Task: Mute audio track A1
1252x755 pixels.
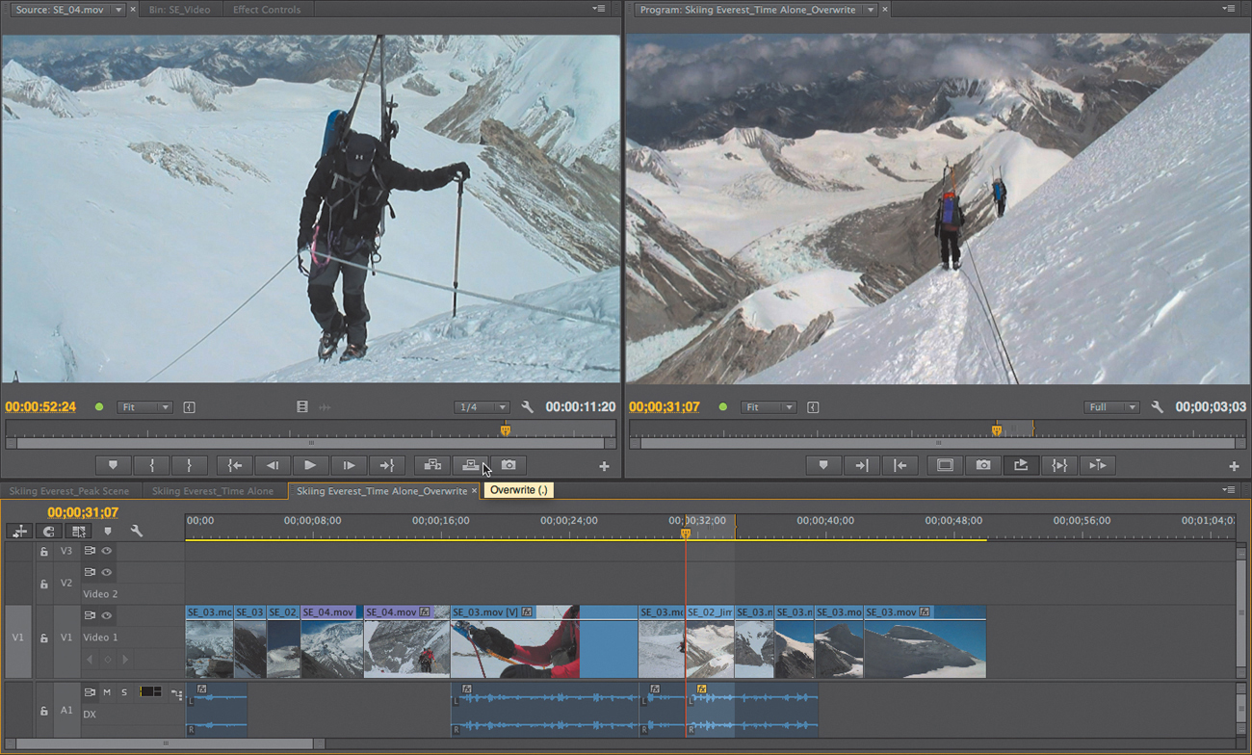Action: [107, 692]
